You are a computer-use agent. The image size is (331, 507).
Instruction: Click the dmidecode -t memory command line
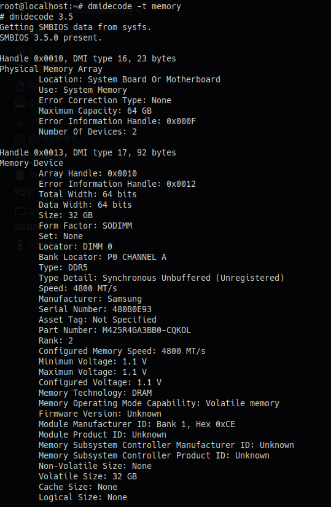[134, 7]
